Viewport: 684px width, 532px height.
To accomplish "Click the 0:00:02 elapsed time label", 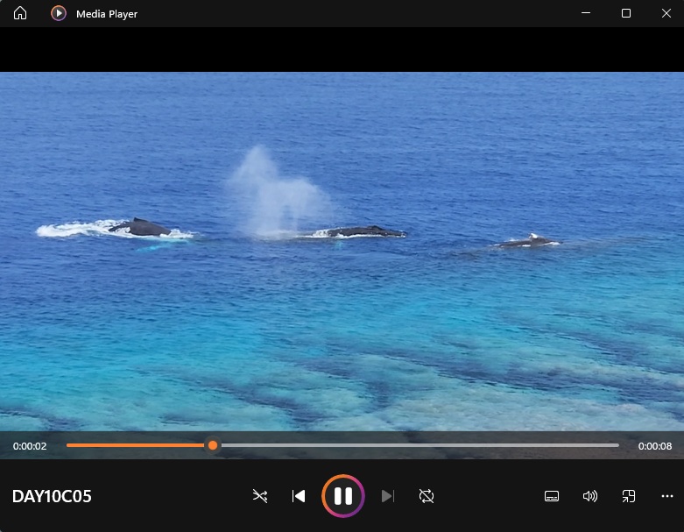I will (x=30, y=446).
